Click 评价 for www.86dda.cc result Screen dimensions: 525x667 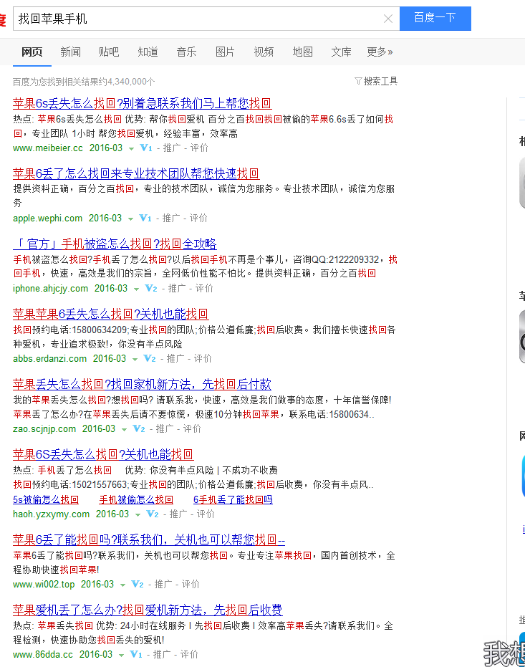click(x=189, y=654)
